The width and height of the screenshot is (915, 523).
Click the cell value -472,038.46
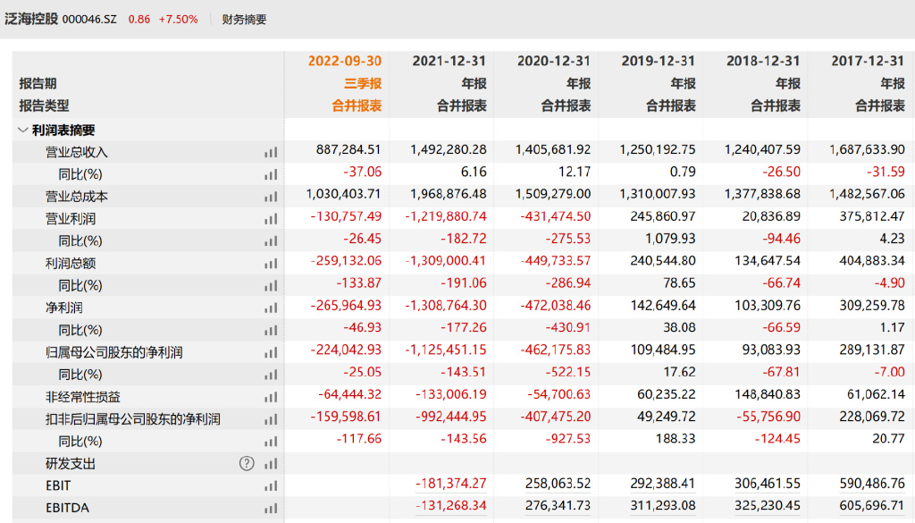[x=556, y=305]
